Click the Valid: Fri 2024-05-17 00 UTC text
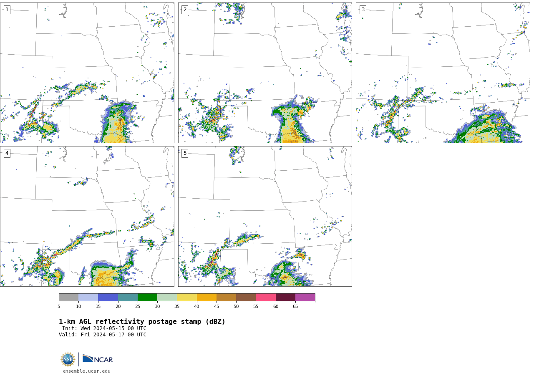534x376 pixels. pos(103,335)
